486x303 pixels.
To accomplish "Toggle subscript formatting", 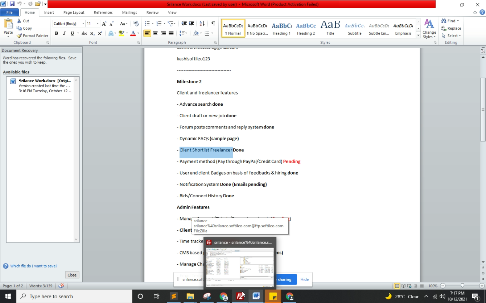I will pos(92,33).
